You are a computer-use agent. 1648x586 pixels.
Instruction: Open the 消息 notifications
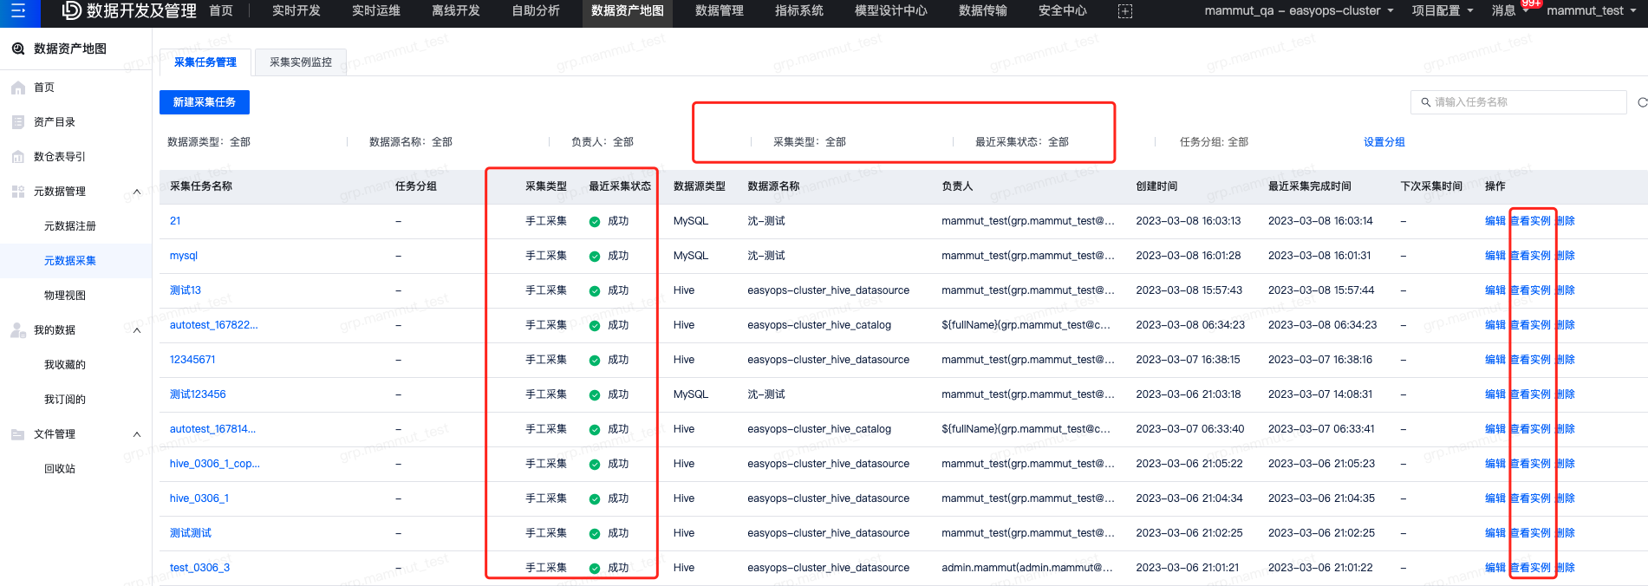point(1504,11)
